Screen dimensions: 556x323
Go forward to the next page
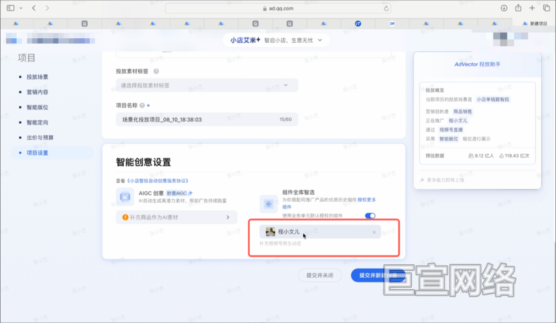[47, 8]
